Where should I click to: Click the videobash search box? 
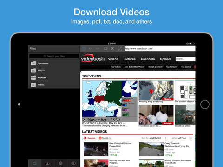[185, 59]
